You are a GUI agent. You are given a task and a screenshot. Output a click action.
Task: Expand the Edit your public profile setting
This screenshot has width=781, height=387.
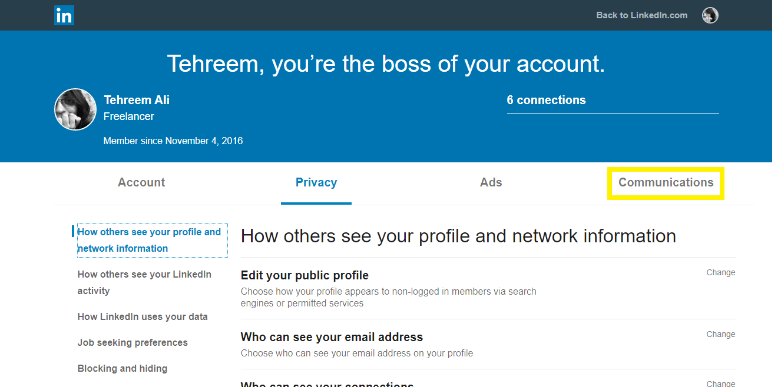[488, 288]
